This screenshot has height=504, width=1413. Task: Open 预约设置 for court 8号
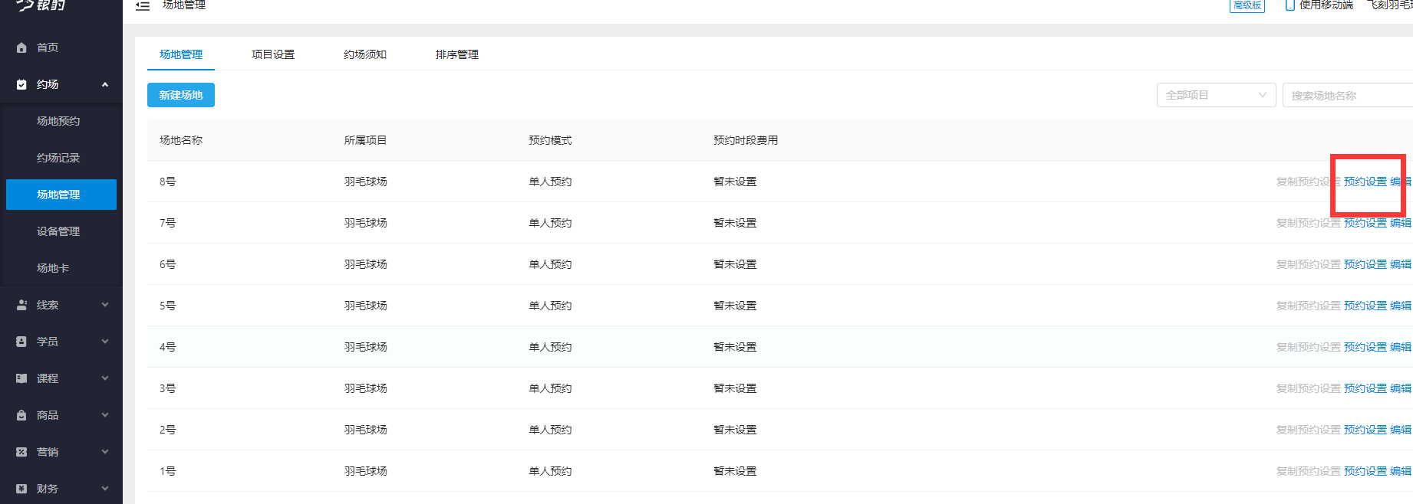(1365, 182)
